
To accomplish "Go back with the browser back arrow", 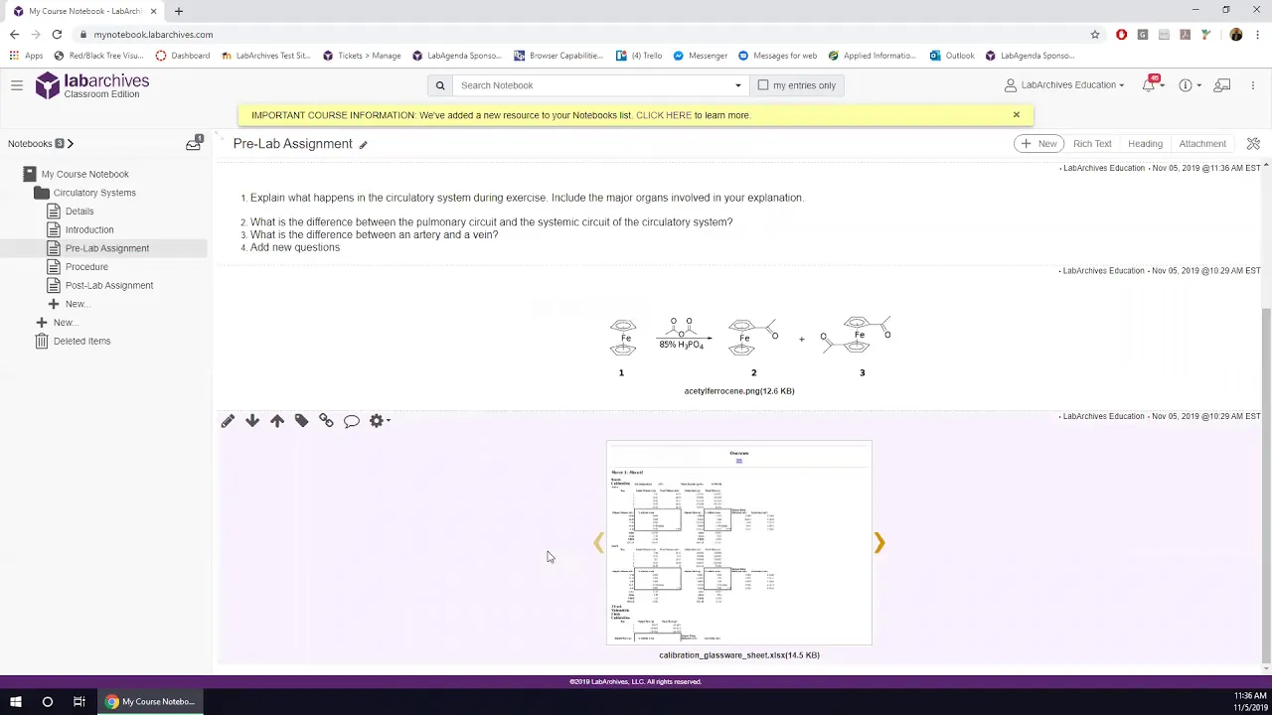I will click(14, 34).
